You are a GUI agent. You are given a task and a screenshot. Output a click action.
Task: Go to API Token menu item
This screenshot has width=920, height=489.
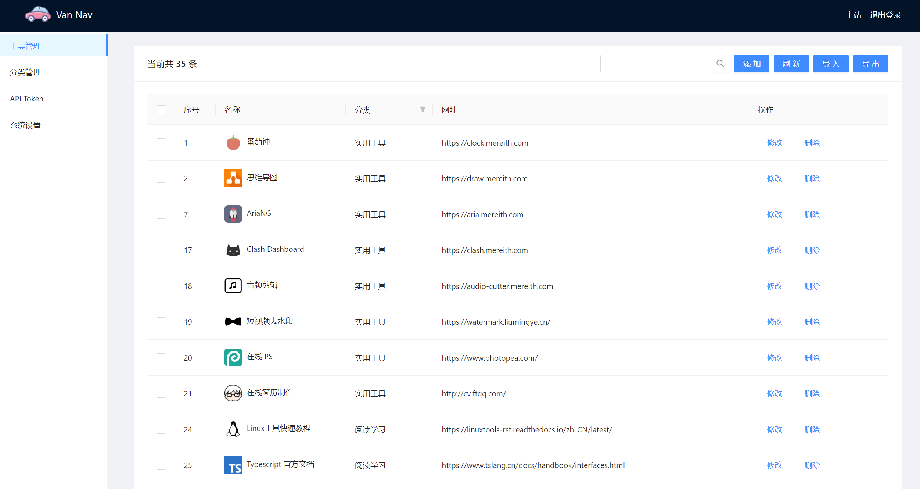pyautogui.click(x=26, y=99)
